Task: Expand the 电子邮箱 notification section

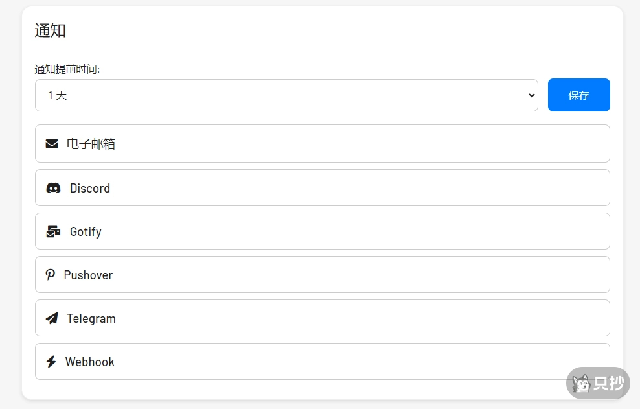Action: [322, 144]
